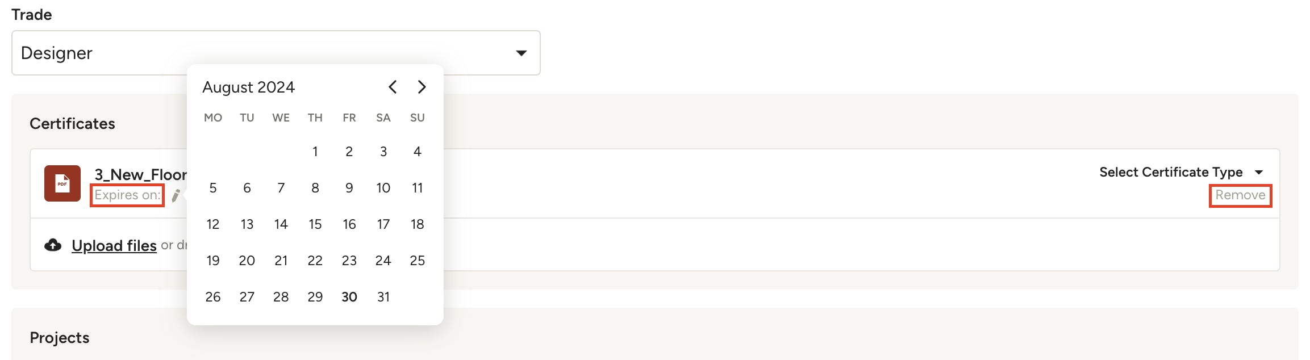
Task: Click the cloud upload icon
Action: click(53, 245)
